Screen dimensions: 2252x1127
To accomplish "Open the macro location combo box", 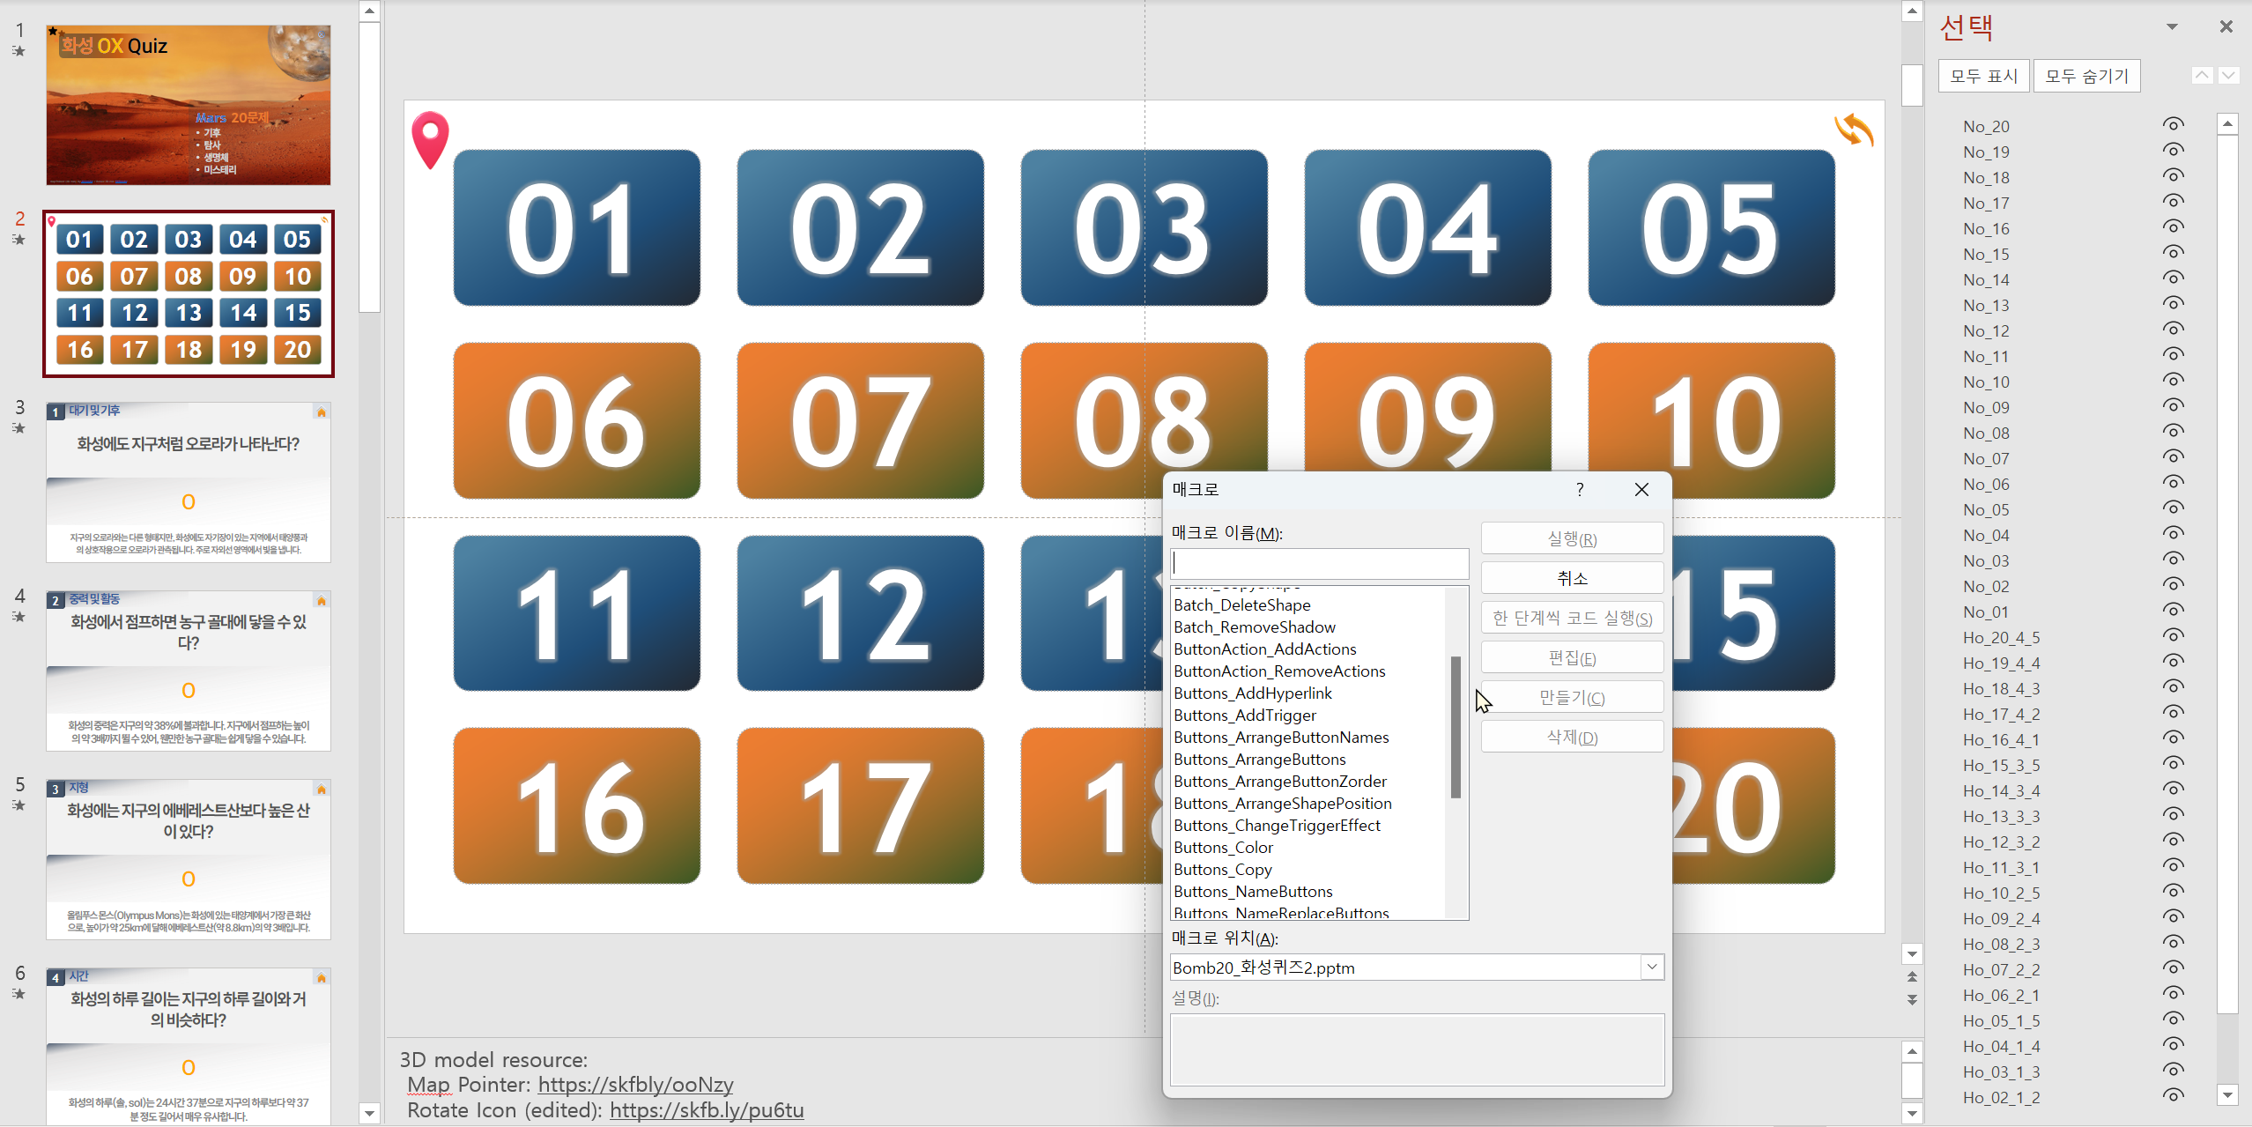I will 1651,968.
